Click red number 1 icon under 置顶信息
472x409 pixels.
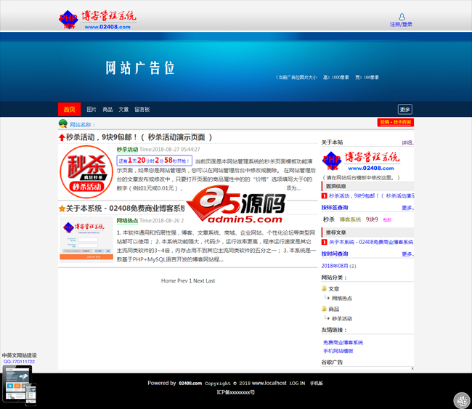324,195
